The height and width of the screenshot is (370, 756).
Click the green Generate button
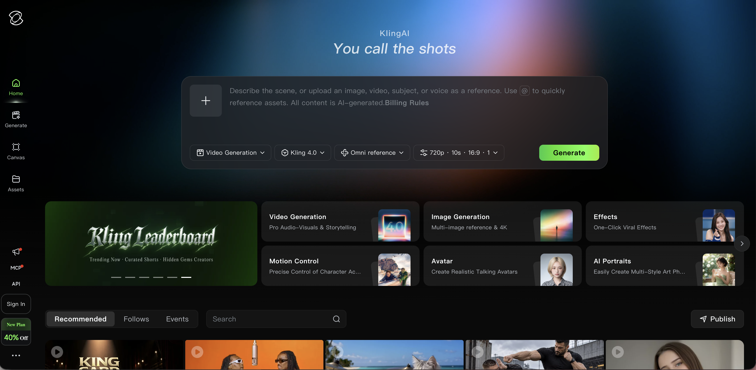click(x=569, y=152)
